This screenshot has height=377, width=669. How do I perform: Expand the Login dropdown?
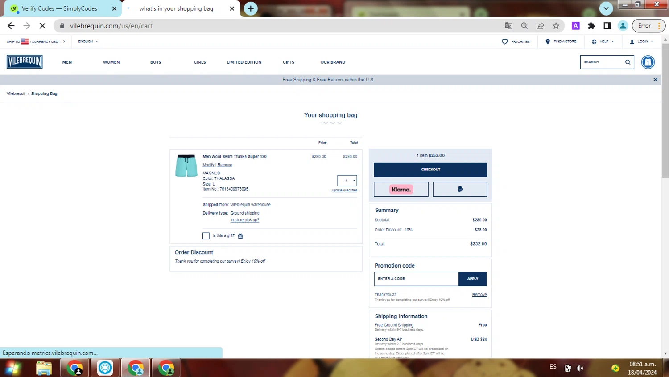click(x=641, y=41)
